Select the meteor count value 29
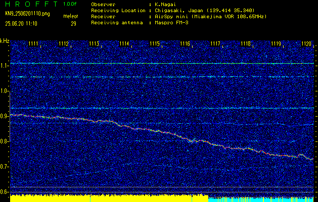The image size is (318, 202). [x=73, y=24]
